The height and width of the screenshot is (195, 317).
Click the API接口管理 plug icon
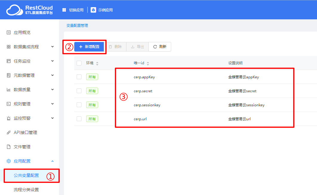pos(9,132)
